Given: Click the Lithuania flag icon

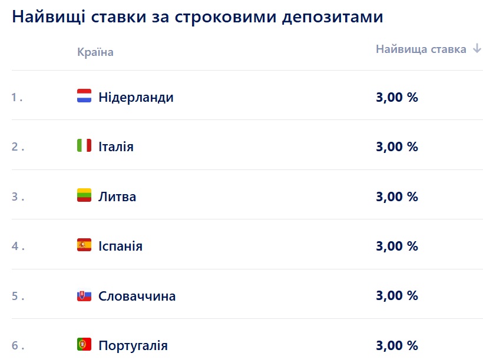Looking at the screenshot, I should pos(84,195).
